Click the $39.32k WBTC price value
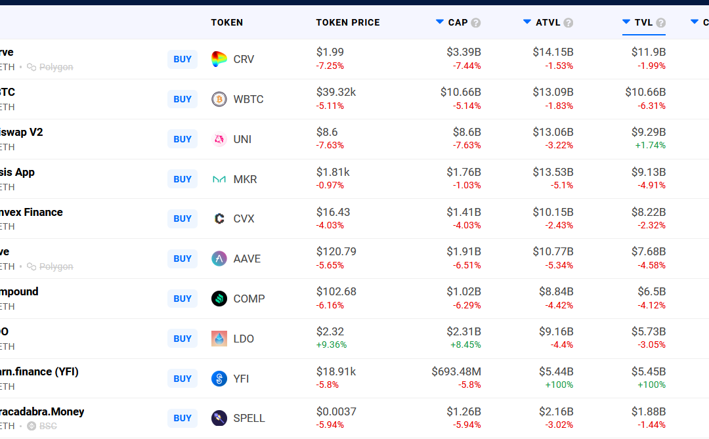This screenshot has height=439, width=709. pyautogui.click(x=336, y=93)
